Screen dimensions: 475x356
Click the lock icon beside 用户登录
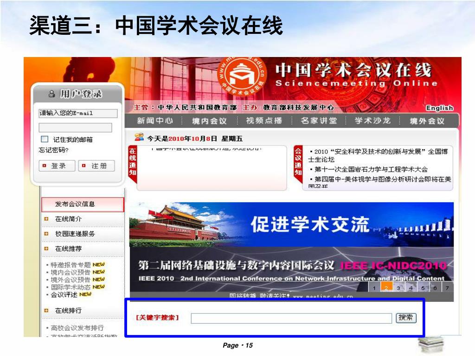tap(52, 94)
